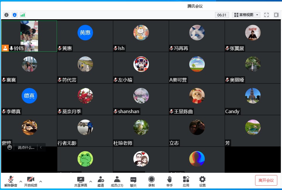Image resolution: width=282 pixels, height=190 pixels.
Task: Open Settings (设置) from the toolbar
Action: [x=202, y=181]
